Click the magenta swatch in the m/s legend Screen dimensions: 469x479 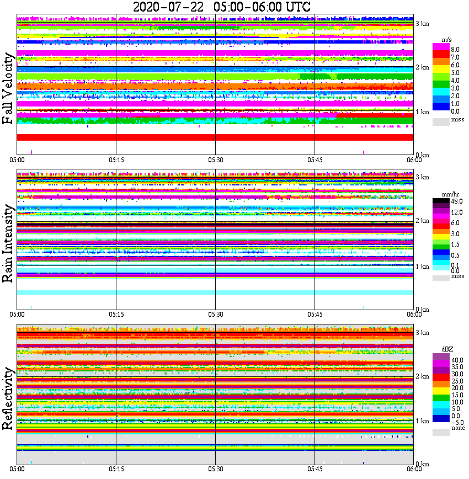point(441,47)
